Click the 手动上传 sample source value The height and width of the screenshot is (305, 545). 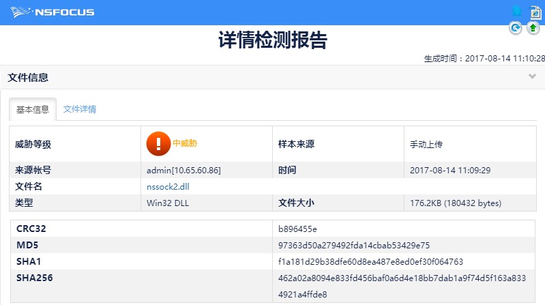(x=426, y=145)
